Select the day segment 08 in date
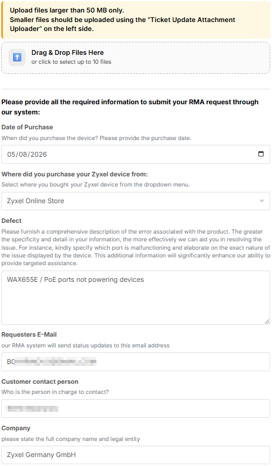This screenshot has width=272, height=466. click(x=23, y=154)
